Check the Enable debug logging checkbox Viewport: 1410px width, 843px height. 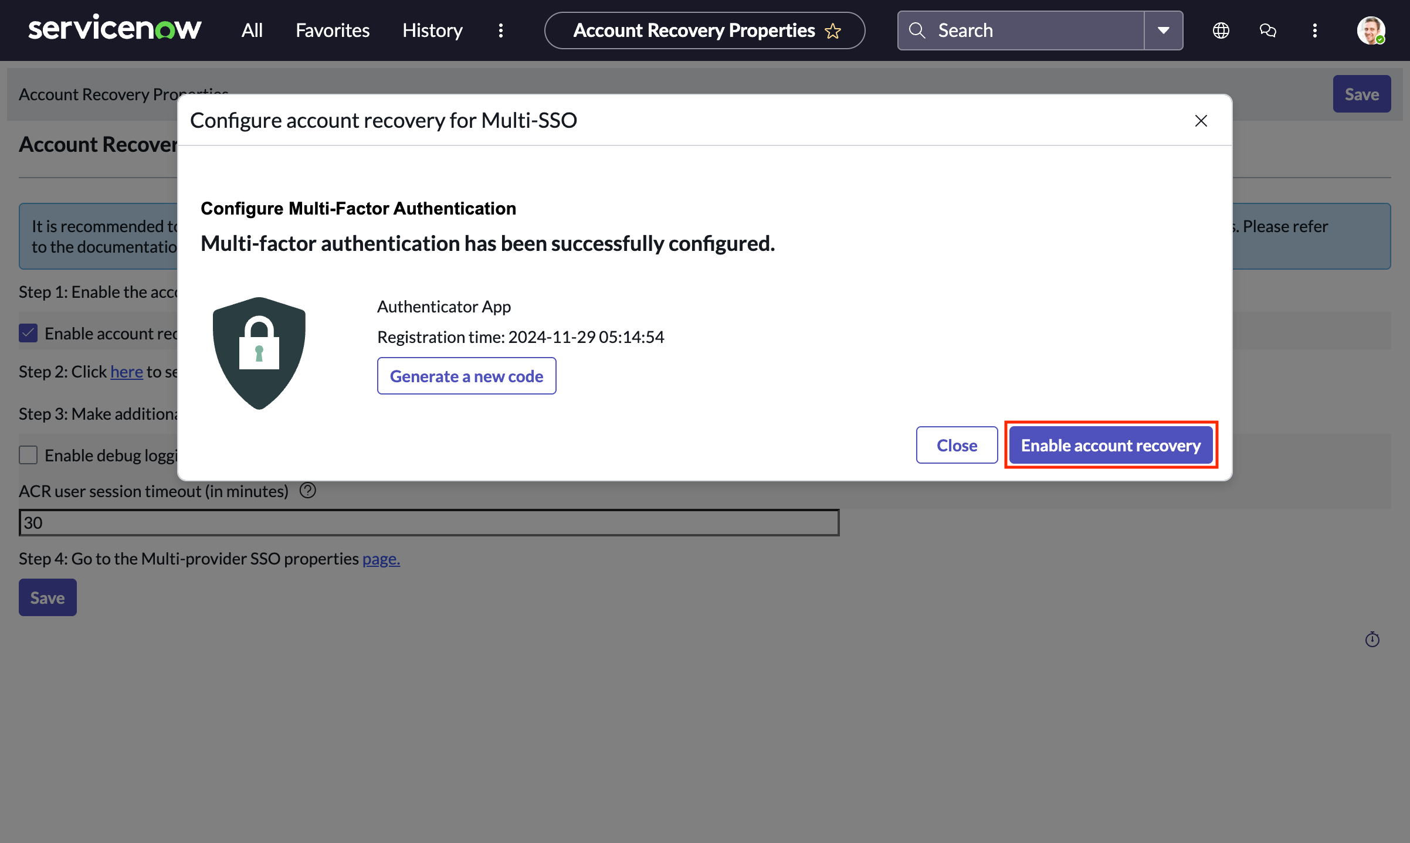(28, 454)
